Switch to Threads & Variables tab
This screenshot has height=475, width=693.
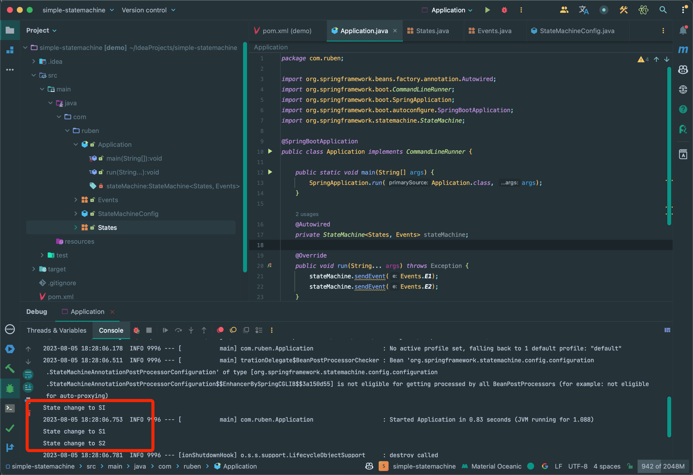click(x=56, y=330)
